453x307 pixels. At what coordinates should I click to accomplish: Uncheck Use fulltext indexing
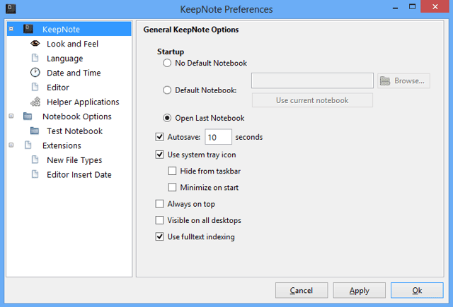(159, 236)
